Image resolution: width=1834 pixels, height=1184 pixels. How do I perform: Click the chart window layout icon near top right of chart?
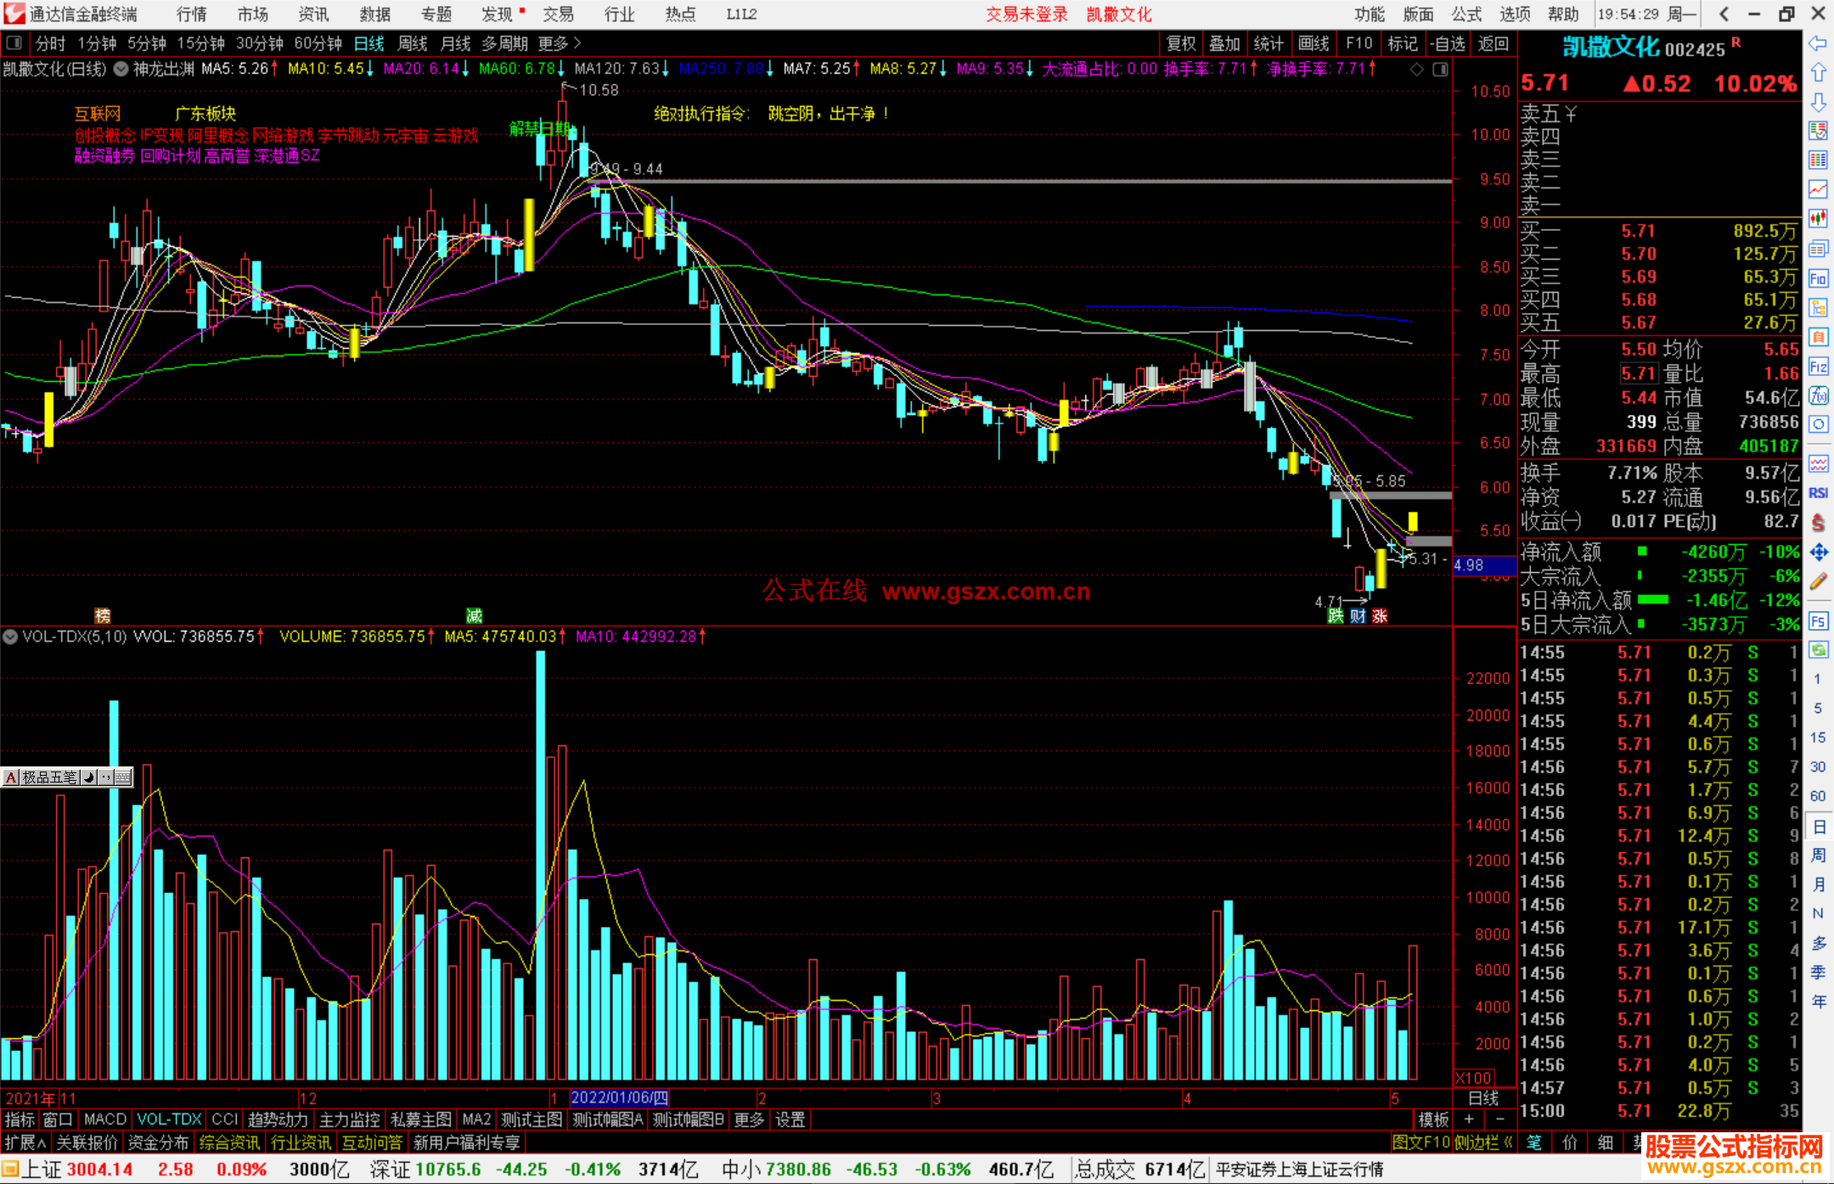pyautogui.click(x=1440, y=70)
